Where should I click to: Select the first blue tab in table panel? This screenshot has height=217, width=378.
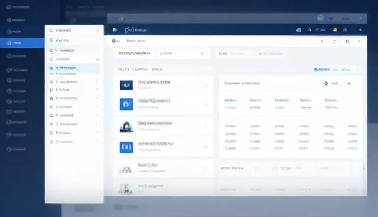tap(230, 100)
